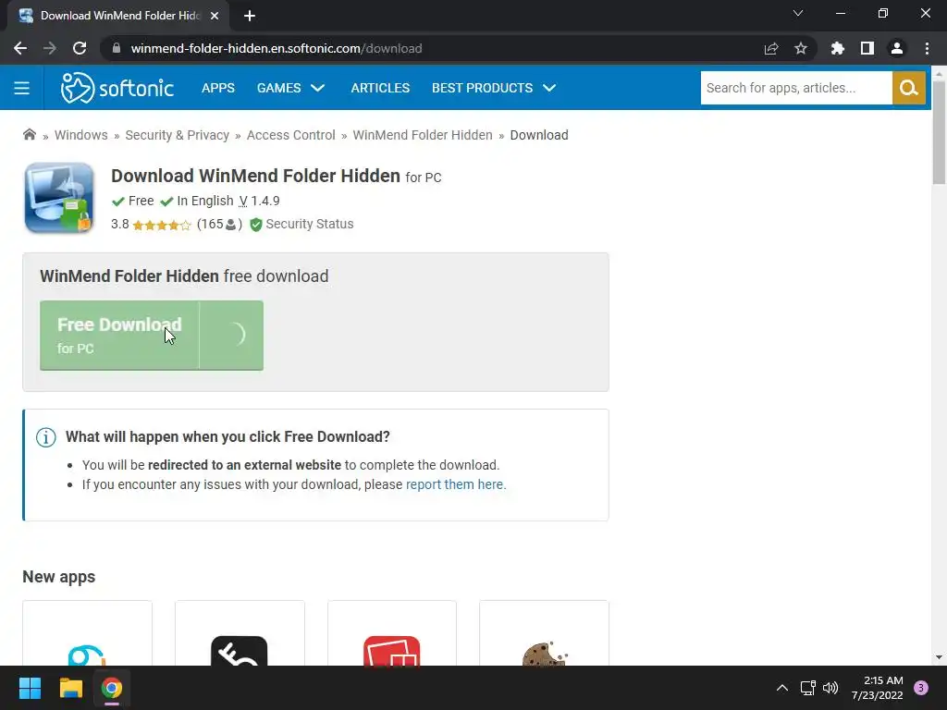Expand the GAMES dropdown menu
947x710 pixels.
point(291,88)
